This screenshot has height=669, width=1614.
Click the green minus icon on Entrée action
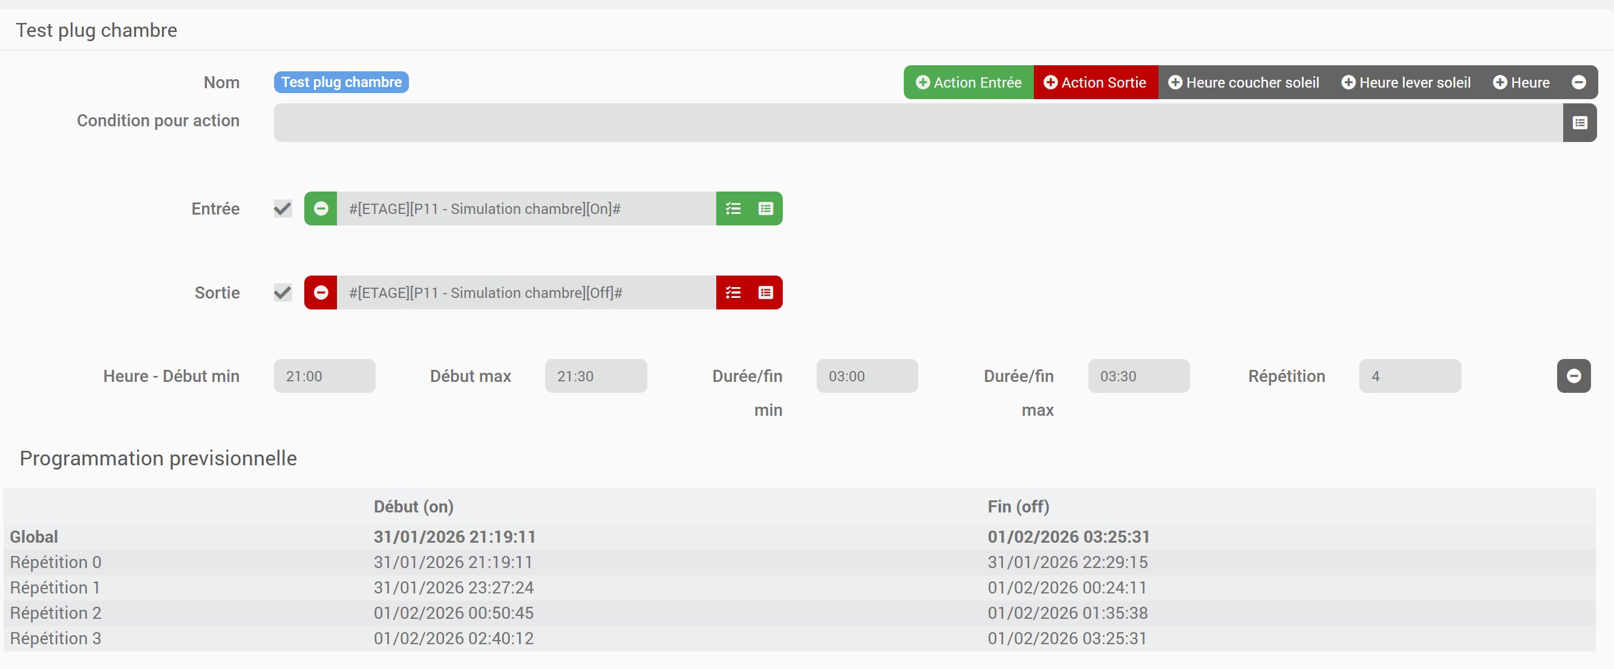click(x=321, y=208)
